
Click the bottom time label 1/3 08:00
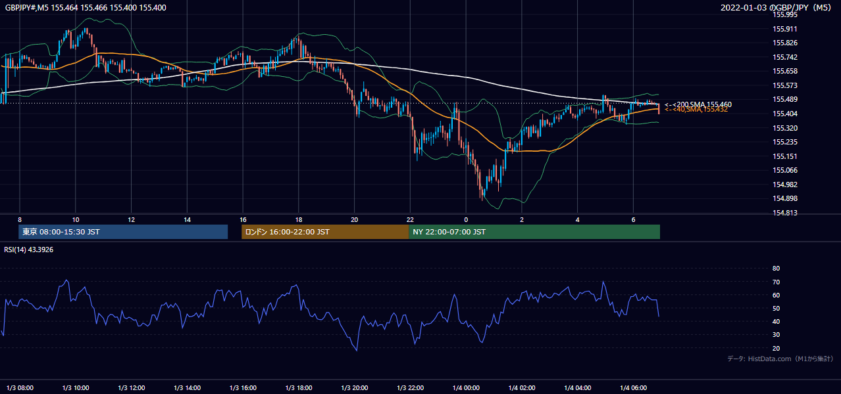(19, 387)
